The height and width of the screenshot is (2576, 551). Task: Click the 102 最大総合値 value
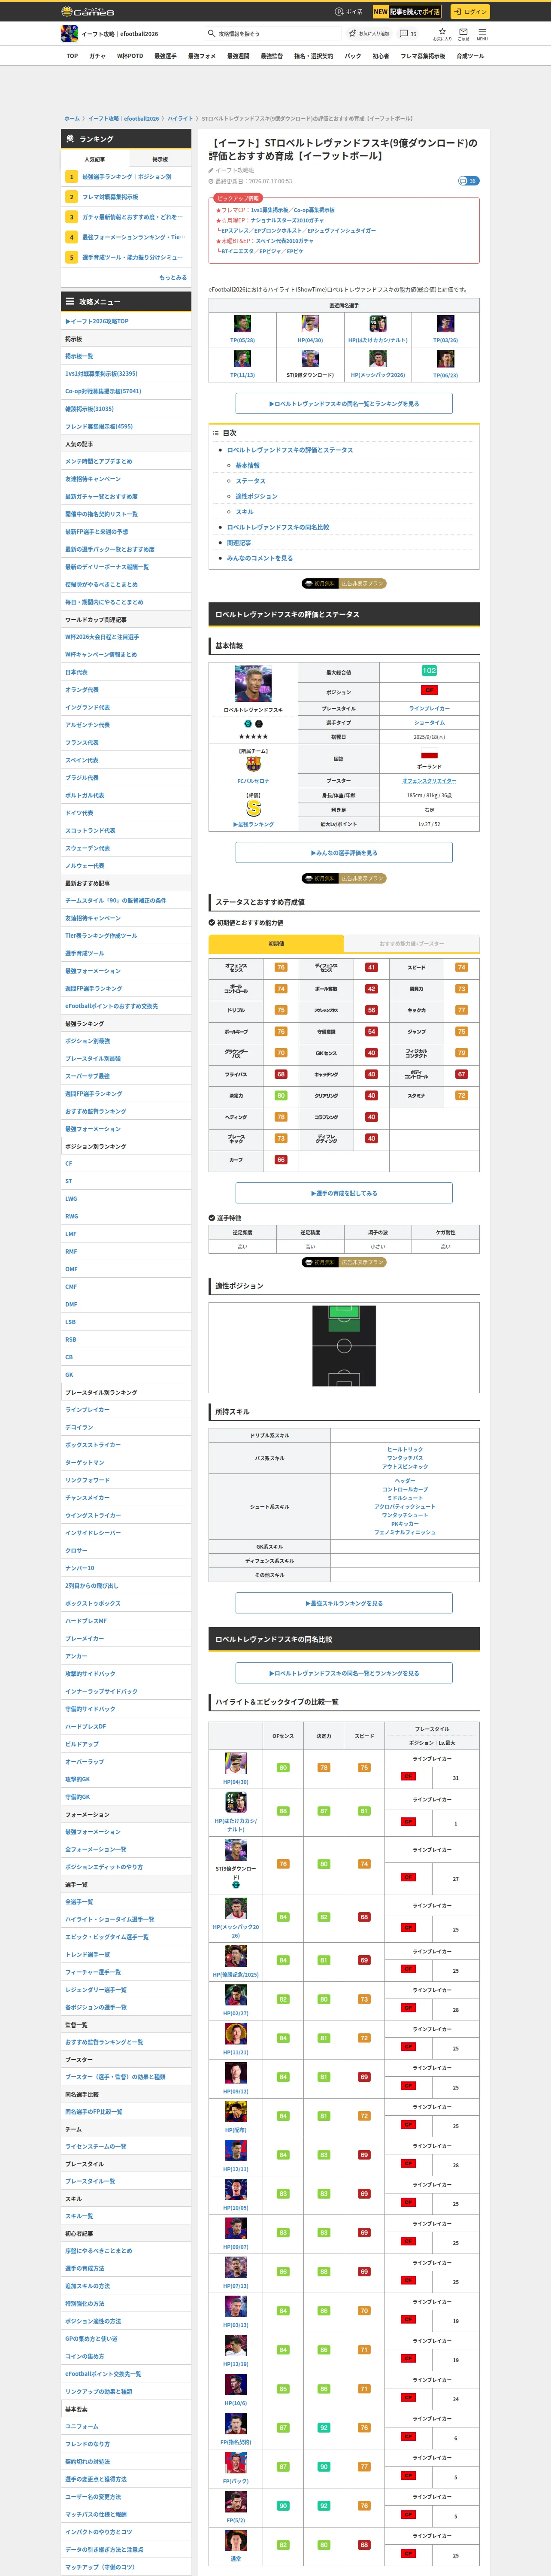[x=429, y=671]
